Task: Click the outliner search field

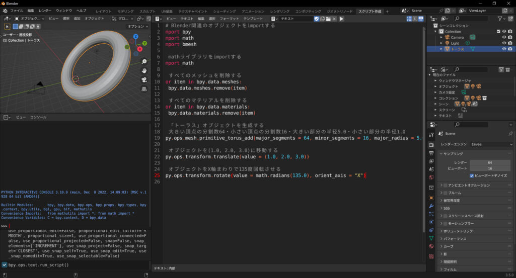Action: pos(471,19)
